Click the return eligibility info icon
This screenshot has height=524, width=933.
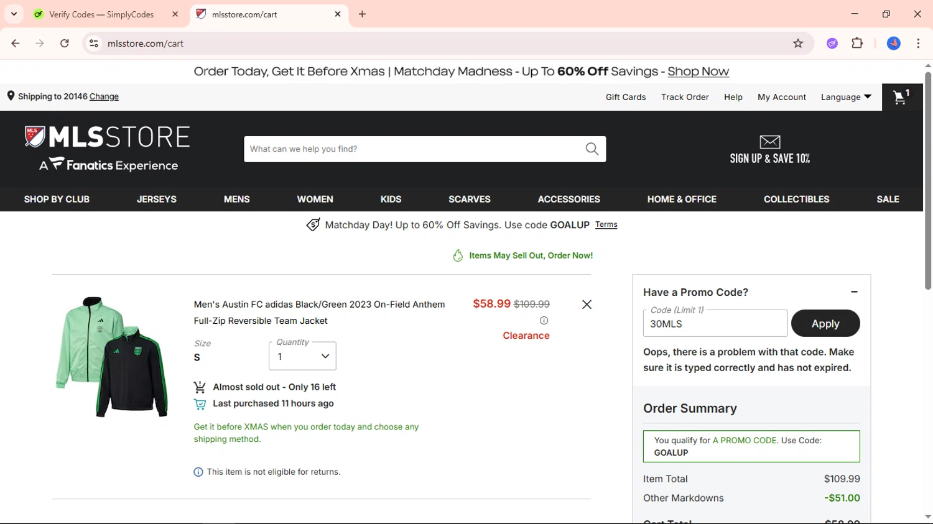click(x=198, y=472)
